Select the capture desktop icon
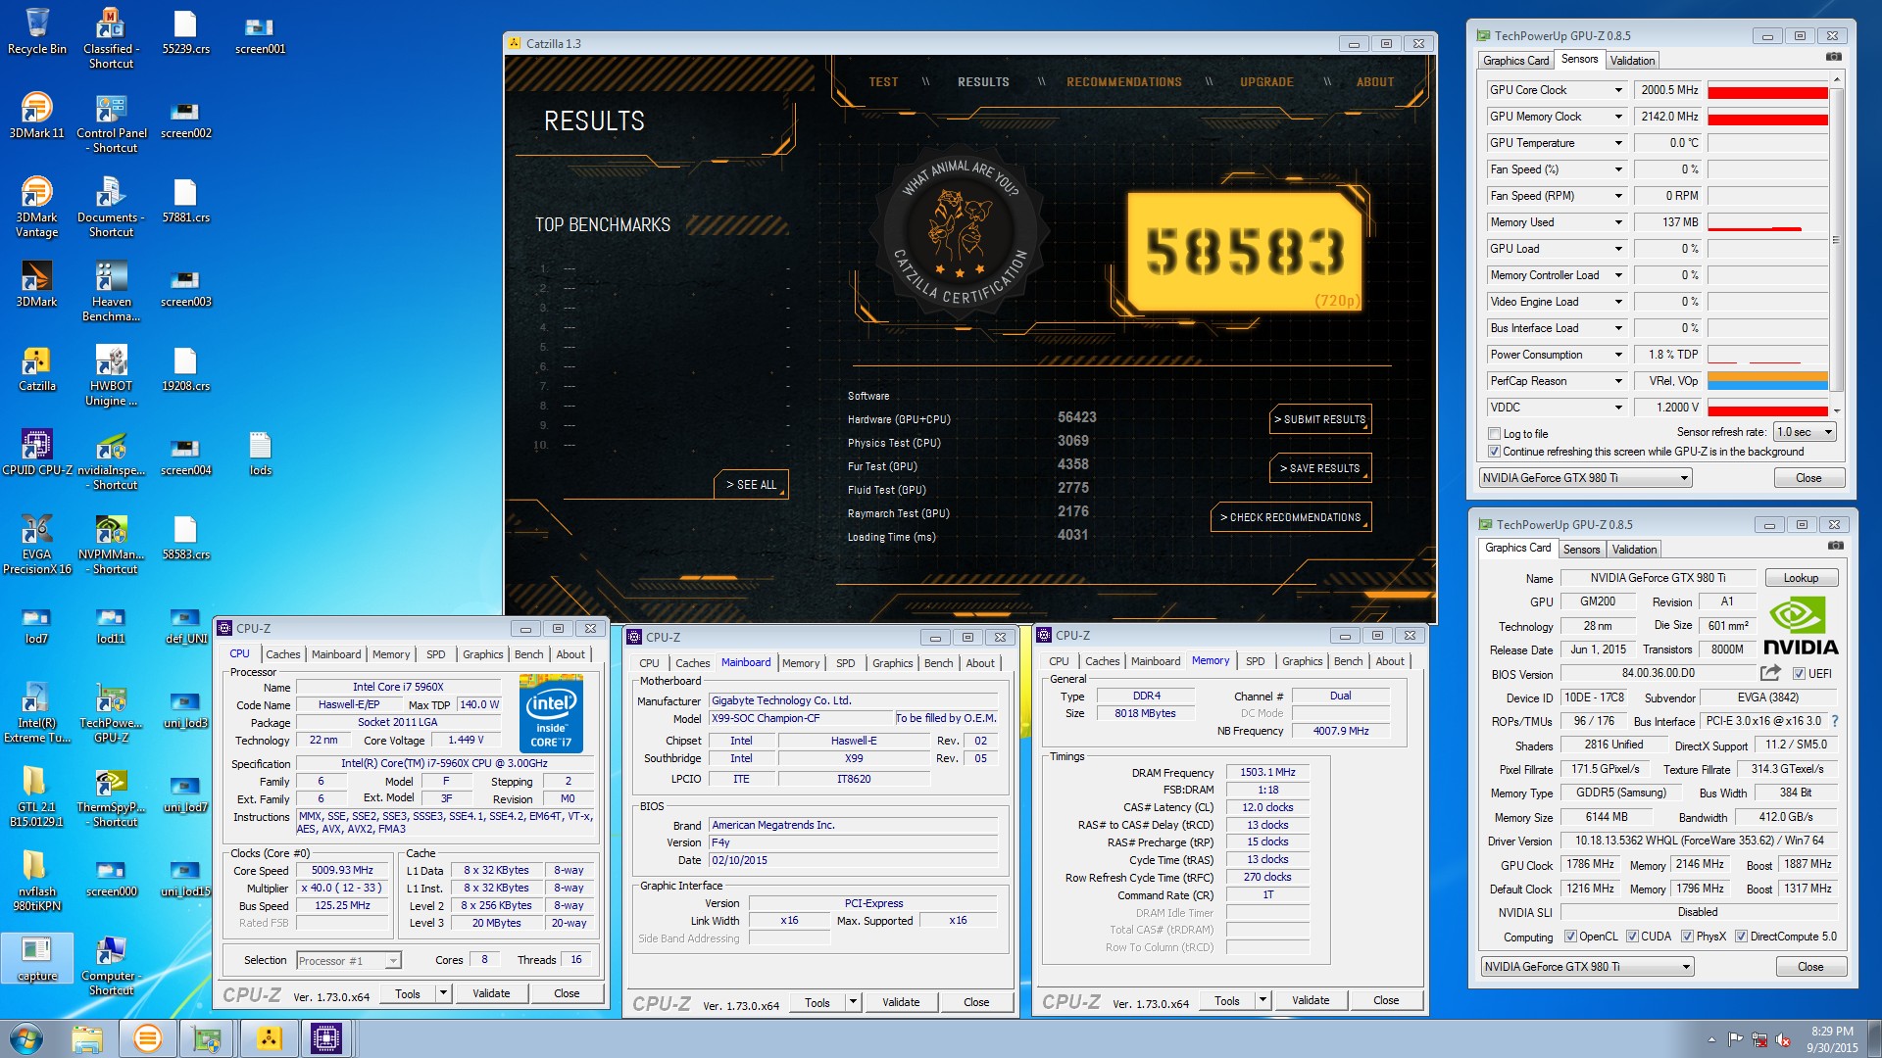The width and height of the screenshot is (1882, 1058). (37, 958)
